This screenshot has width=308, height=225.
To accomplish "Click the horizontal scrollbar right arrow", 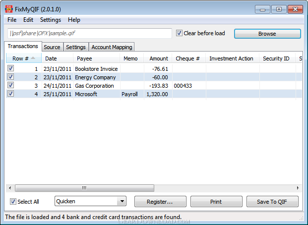I will [x=298, y=188].
